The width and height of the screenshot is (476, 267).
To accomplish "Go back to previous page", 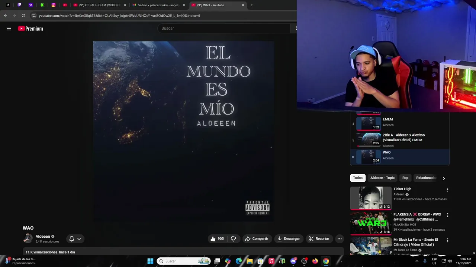I will coord(5,16).
